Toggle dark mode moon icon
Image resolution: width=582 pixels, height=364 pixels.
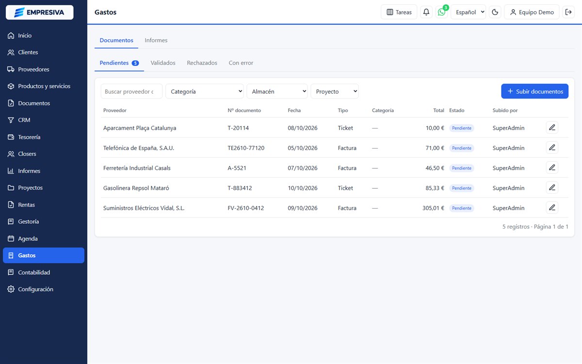495,12
